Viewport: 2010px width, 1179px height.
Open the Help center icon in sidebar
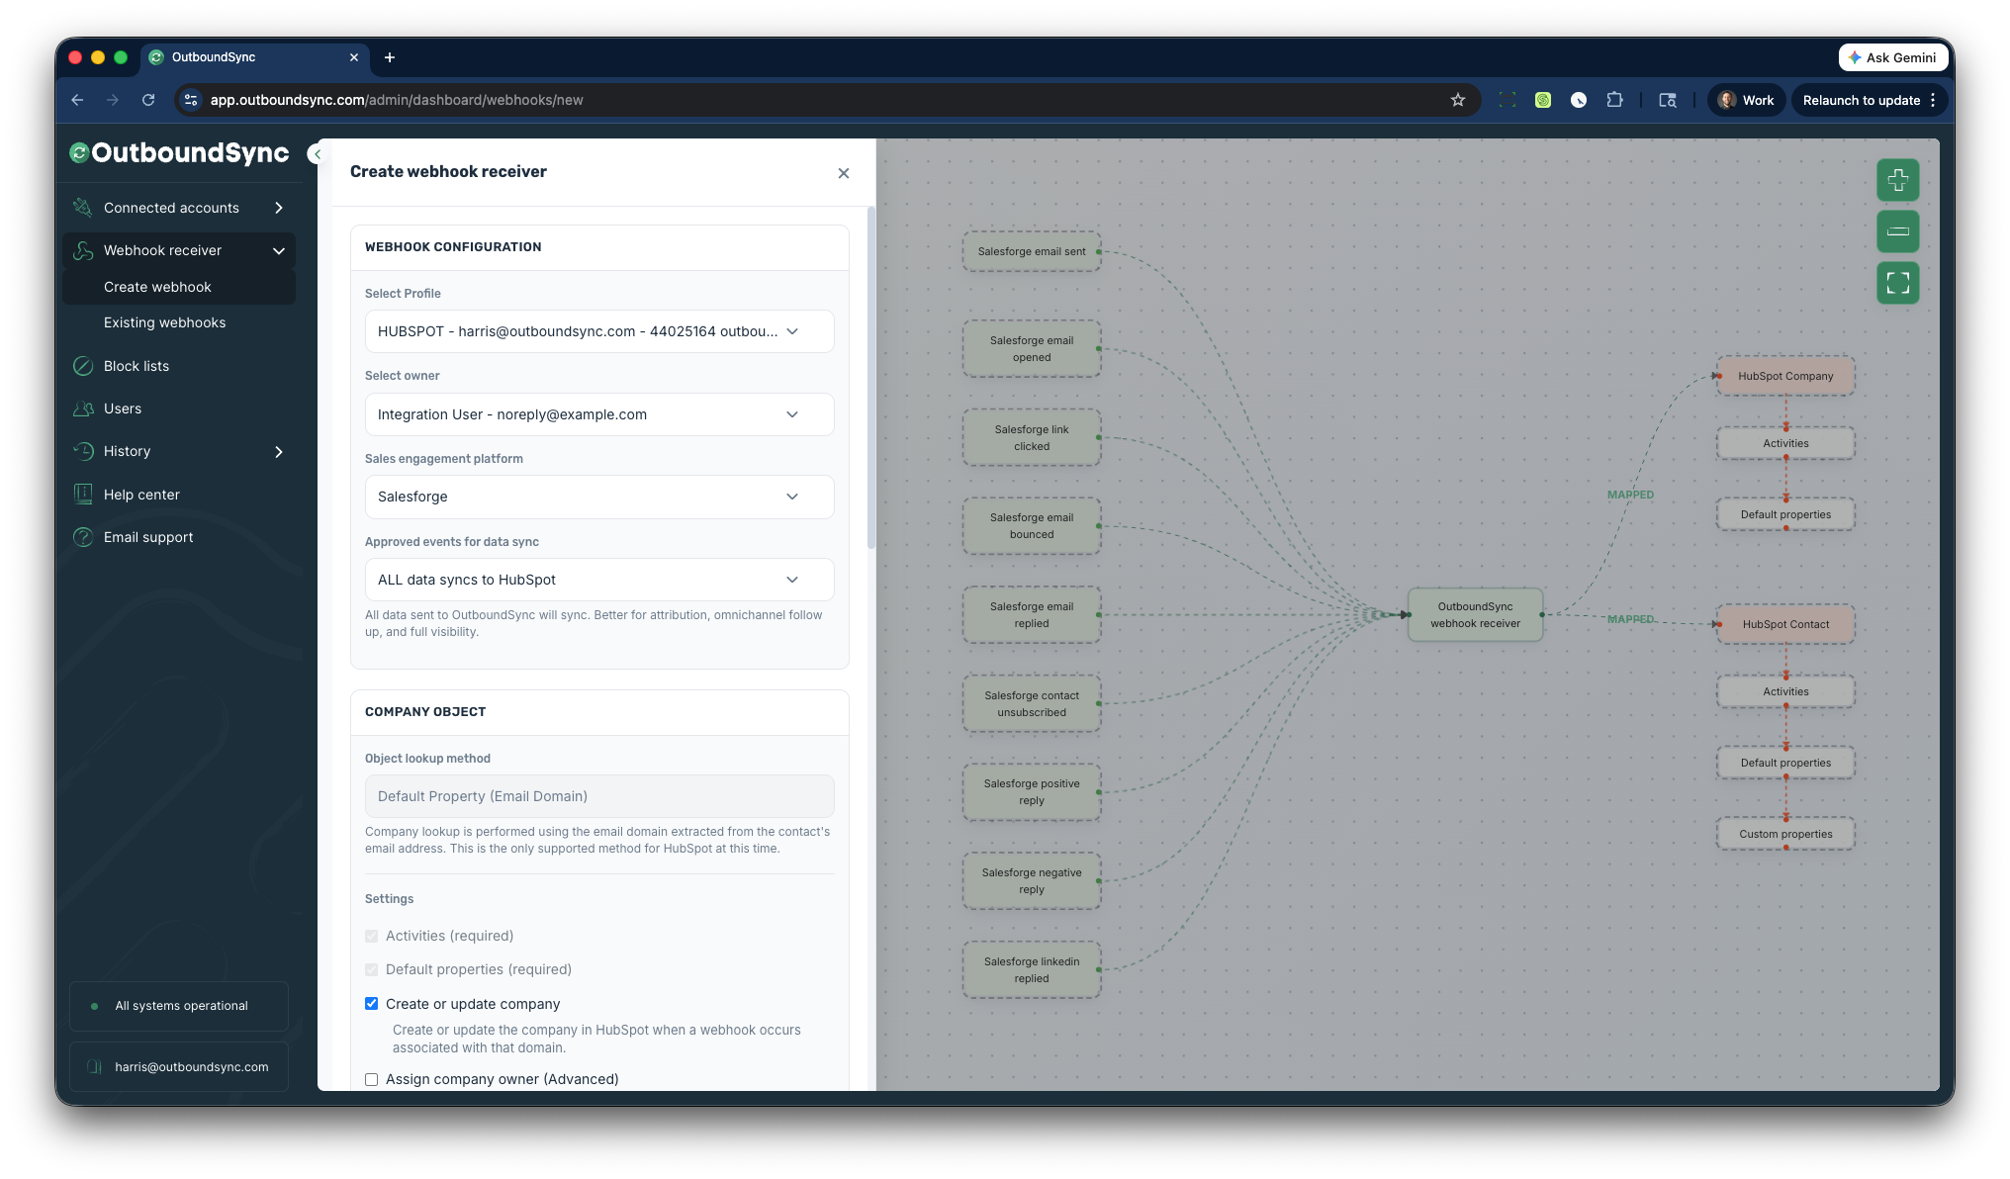coord(83,495)
